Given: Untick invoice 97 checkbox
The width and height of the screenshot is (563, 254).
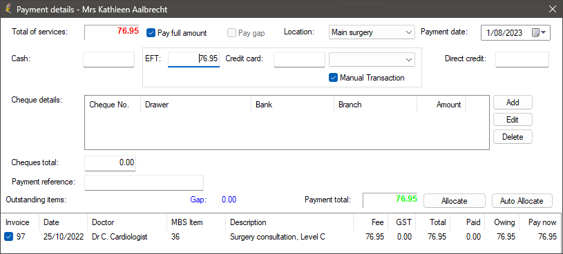Looking at the screenshot, I should [9, 237].
